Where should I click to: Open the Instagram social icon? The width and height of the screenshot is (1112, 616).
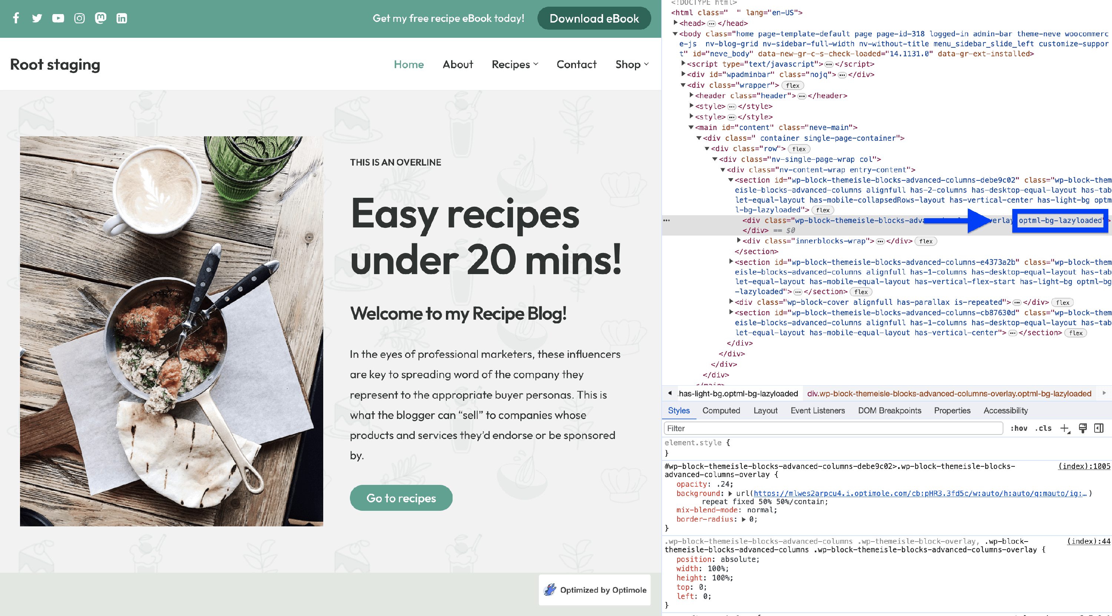[x=79, y=18]
